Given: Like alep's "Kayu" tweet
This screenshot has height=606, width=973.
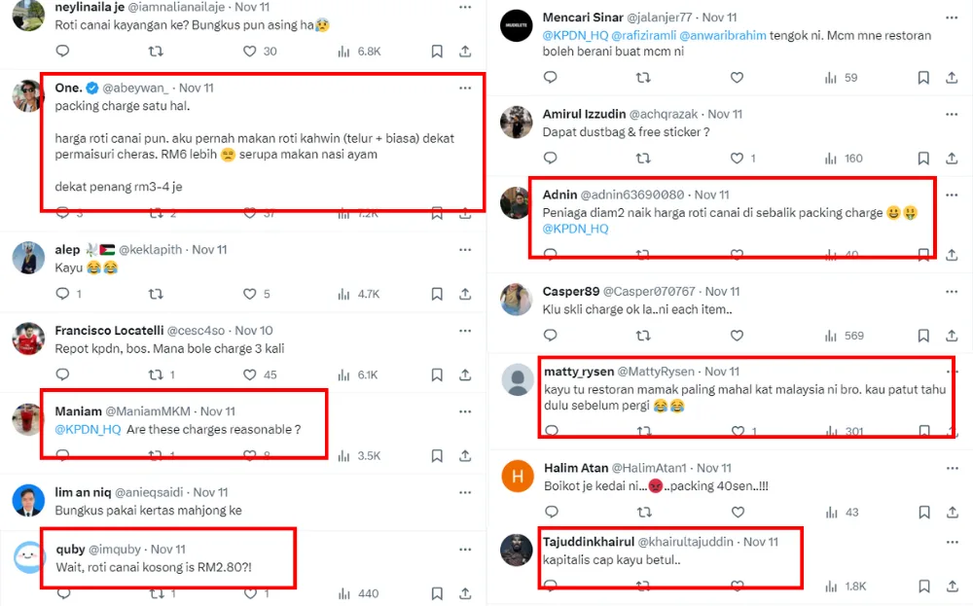Looking at the screenshot, I should pyautogui.click(x=250, y=293).
